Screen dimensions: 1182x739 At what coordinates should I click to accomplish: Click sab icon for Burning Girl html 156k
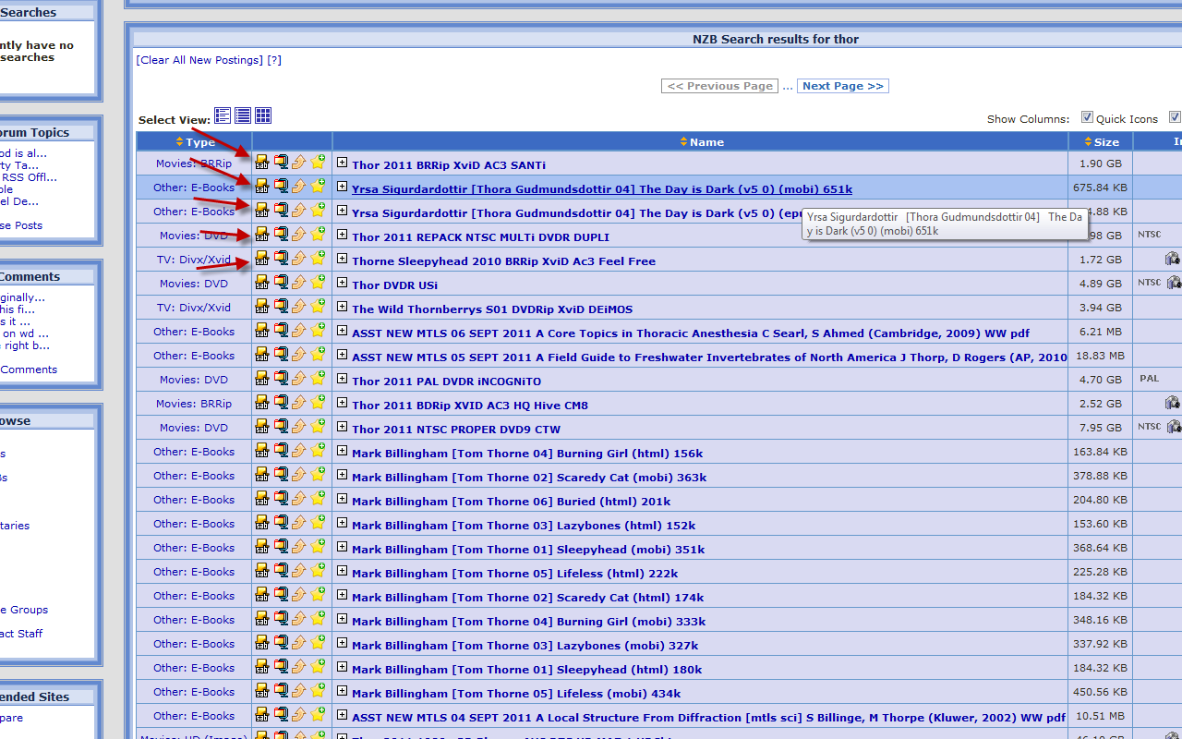[x=262, y=451]
